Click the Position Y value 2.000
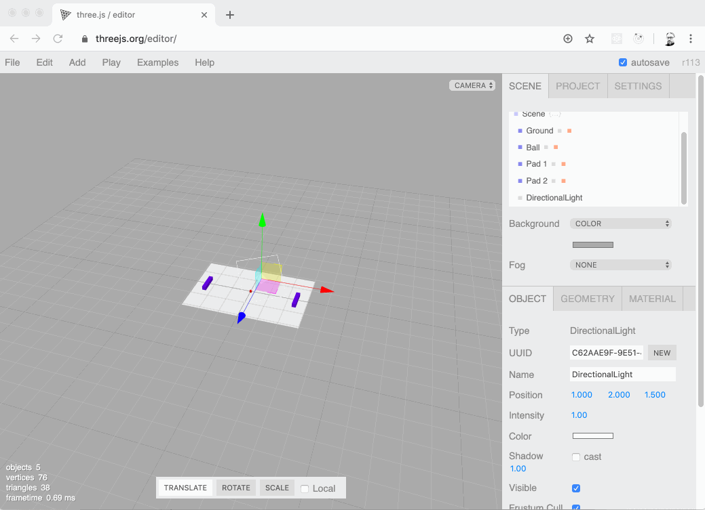Screen dimensions: 705x510 coord(619,395)
